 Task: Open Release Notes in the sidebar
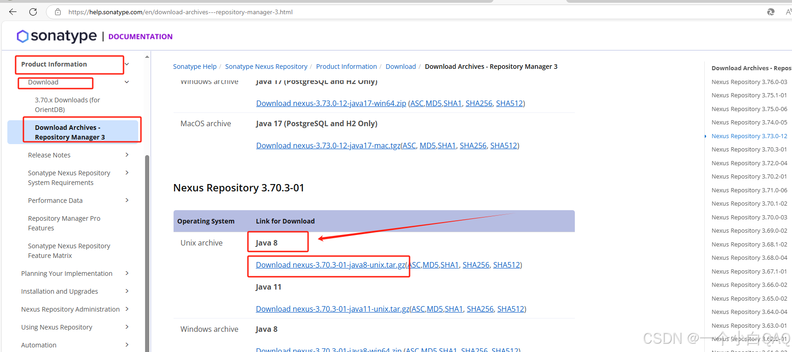[x=49, y=155]
